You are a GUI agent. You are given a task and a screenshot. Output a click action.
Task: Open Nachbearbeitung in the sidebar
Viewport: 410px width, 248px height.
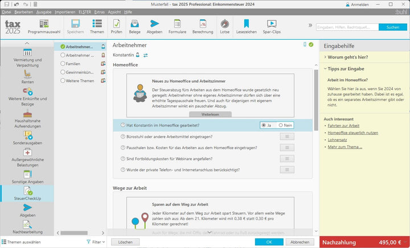coord(27,227)
